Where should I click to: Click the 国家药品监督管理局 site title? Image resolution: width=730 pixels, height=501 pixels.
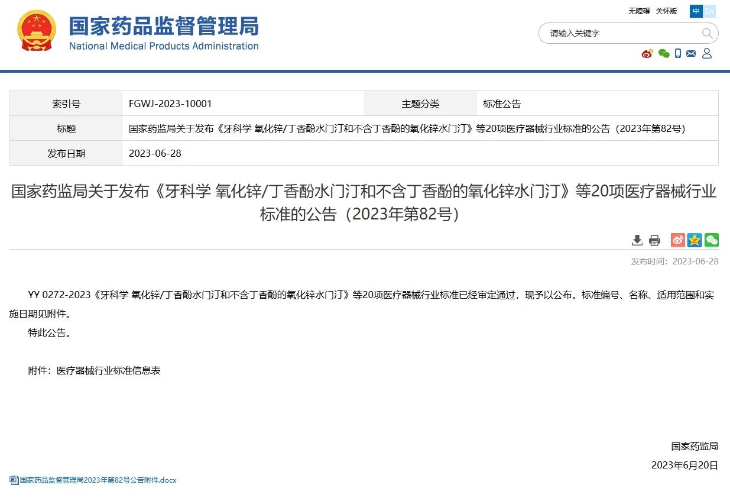164,27
